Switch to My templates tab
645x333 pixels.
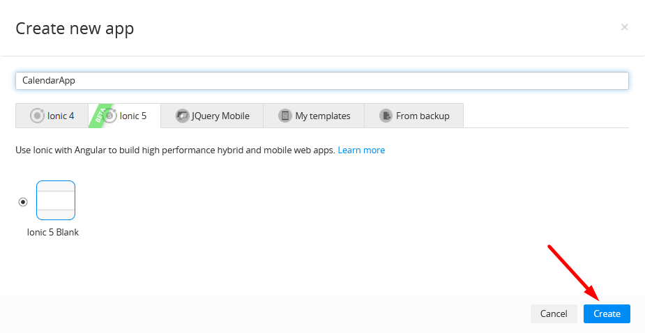tap(314, 116)
